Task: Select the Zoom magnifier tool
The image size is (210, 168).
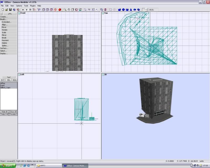Action: click(x=65, y=10)
